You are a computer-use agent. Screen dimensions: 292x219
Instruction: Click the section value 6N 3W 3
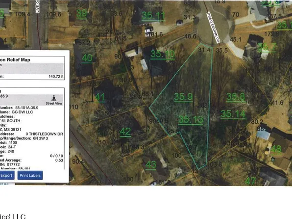pyautogui.click(x=40, y=138)
